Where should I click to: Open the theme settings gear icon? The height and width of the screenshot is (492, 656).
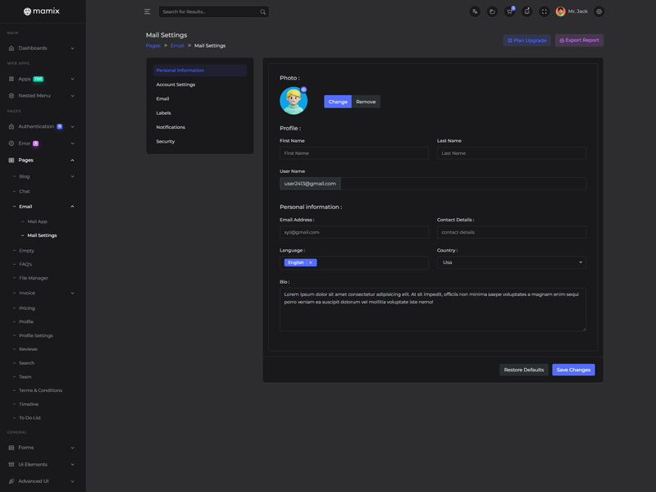click(x=599, y=11)
